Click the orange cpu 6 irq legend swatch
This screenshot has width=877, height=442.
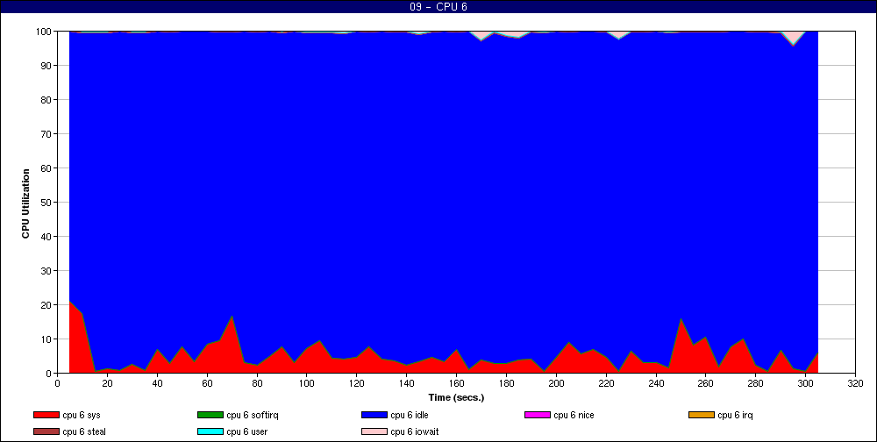(x=702, y=415)
